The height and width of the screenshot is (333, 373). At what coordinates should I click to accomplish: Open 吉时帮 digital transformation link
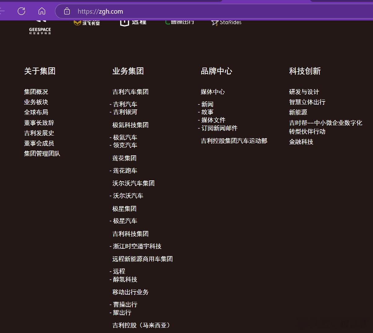(326, 127)
